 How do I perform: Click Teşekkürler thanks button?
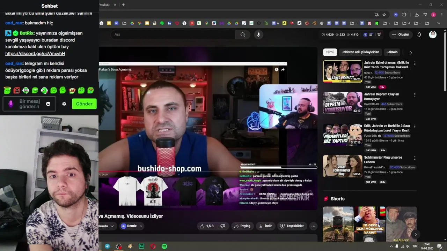click(292, 226)
